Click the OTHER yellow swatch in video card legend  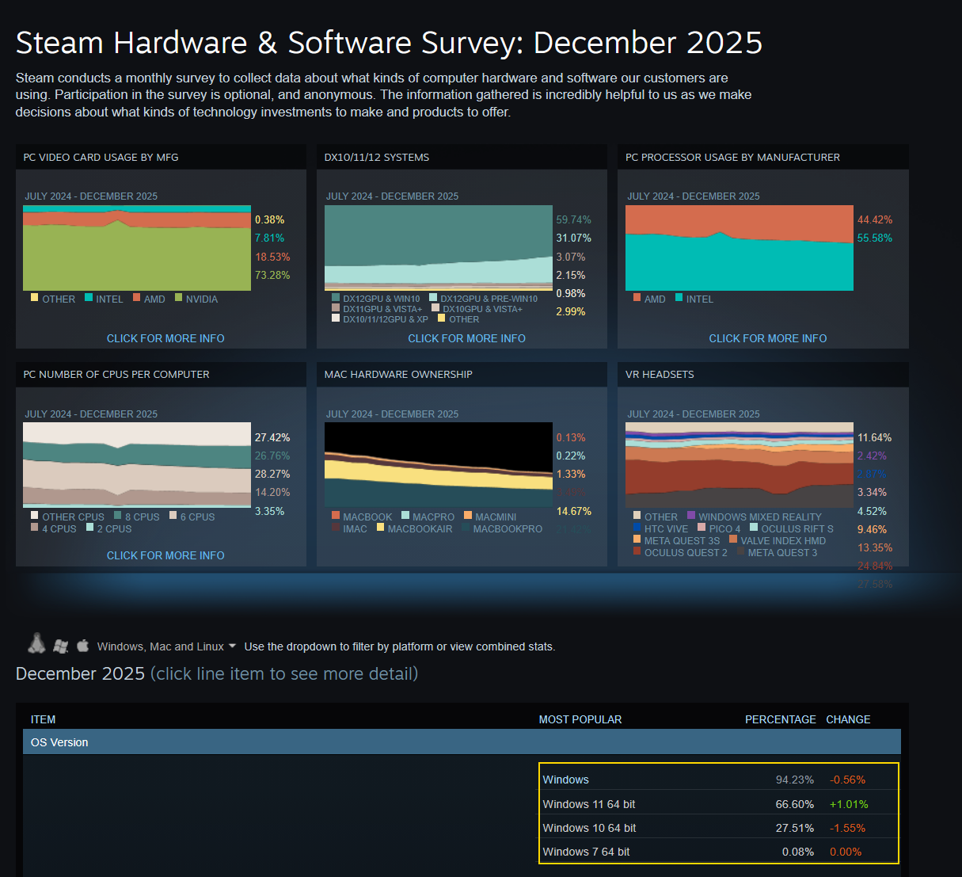[35, 298]
